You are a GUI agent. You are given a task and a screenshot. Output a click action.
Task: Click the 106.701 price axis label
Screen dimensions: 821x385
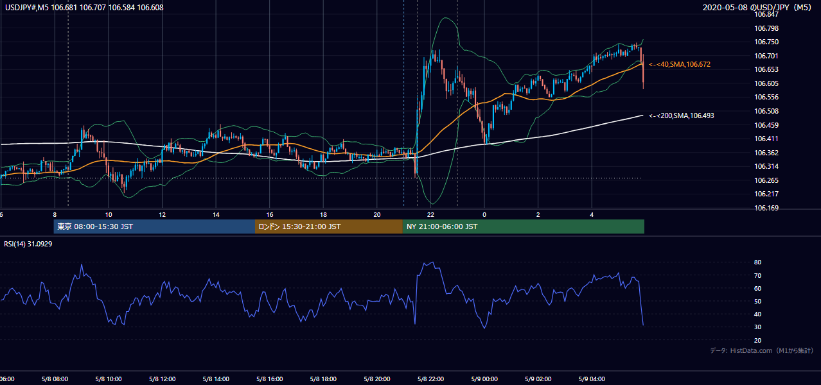tap(766, 56)
